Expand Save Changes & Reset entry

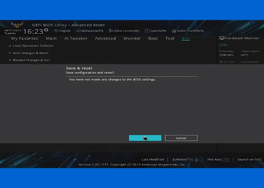point(31,53)
